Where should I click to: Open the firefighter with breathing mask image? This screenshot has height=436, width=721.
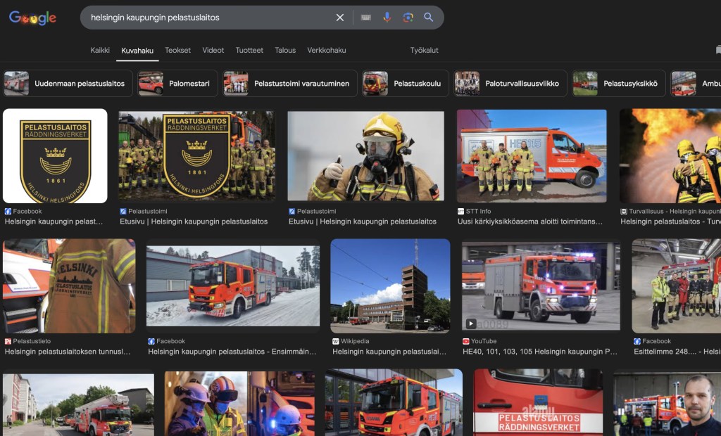pyautogui.click(x=365, y=156)
